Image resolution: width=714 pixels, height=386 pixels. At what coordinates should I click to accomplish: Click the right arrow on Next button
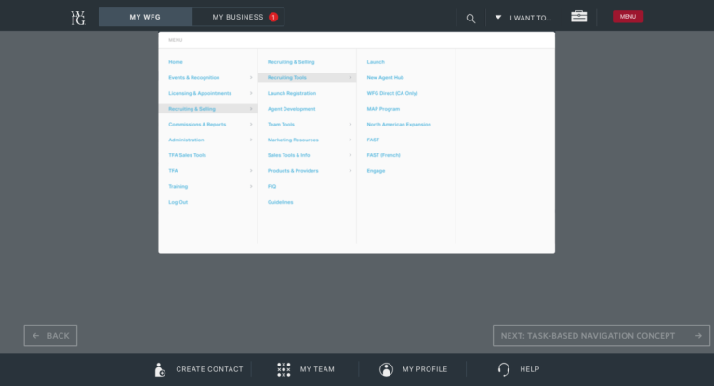[698, 336]
